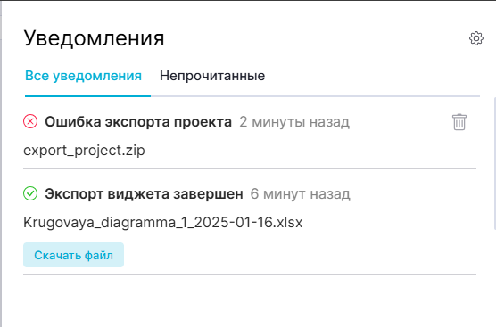
Task: Delete the project export error notification
Action: click(459, 122)
